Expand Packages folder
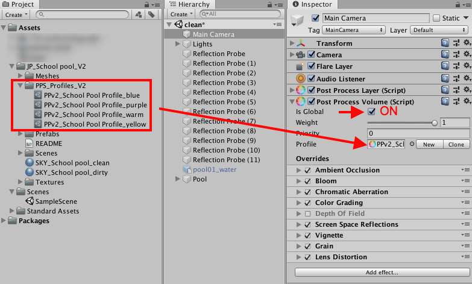Image resolution: width=472 pixels, height=284 pixels. tap(3, 221)
